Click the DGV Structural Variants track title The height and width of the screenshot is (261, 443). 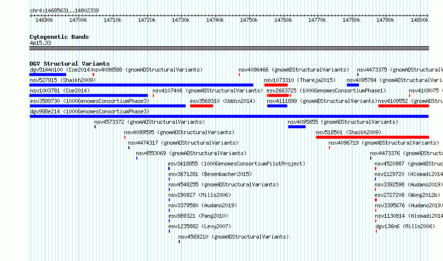pos(70,64)
